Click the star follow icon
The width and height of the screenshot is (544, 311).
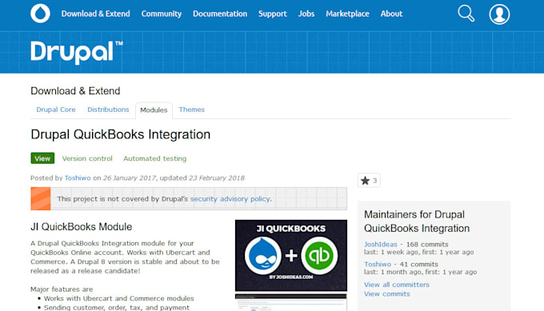(365, 181)
